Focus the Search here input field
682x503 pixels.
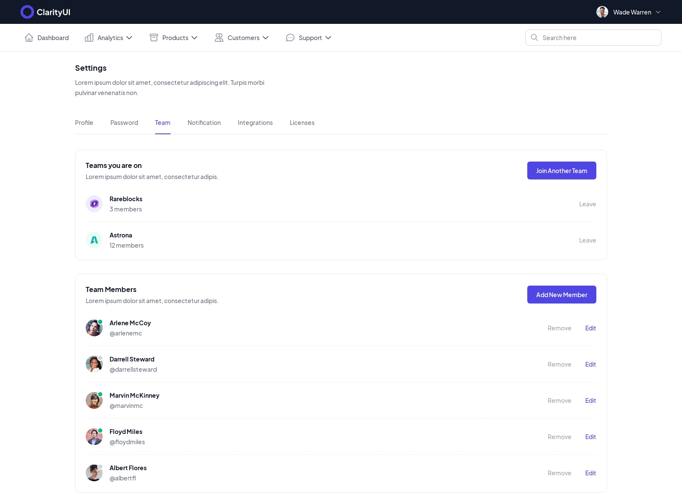(593, 38)
